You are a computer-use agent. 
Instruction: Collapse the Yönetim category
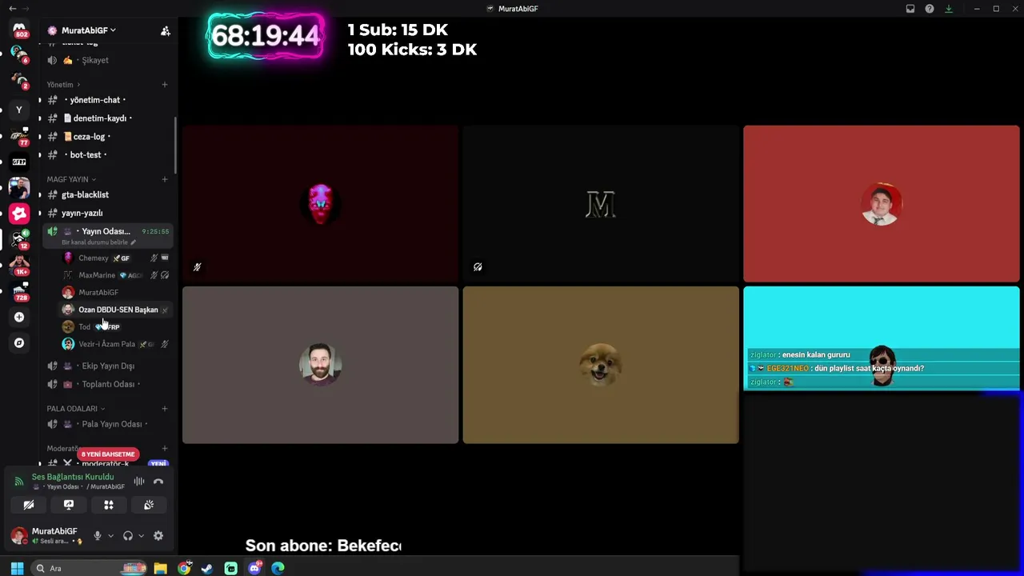[x=63, y=85]
